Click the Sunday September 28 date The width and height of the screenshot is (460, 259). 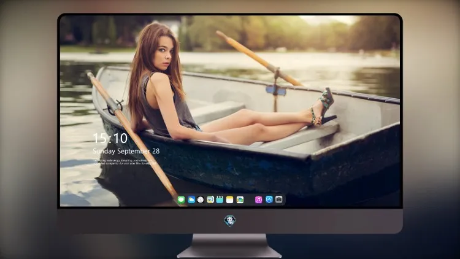126,151
